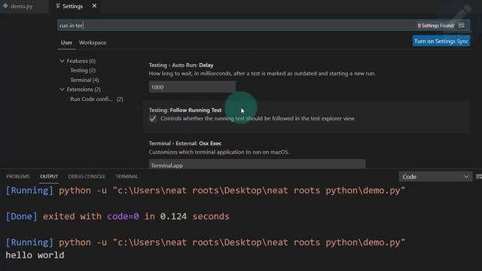Close the Settings tab
This screenshot has width=482, height=271.
pyautogui.click(x=94, y=6)
